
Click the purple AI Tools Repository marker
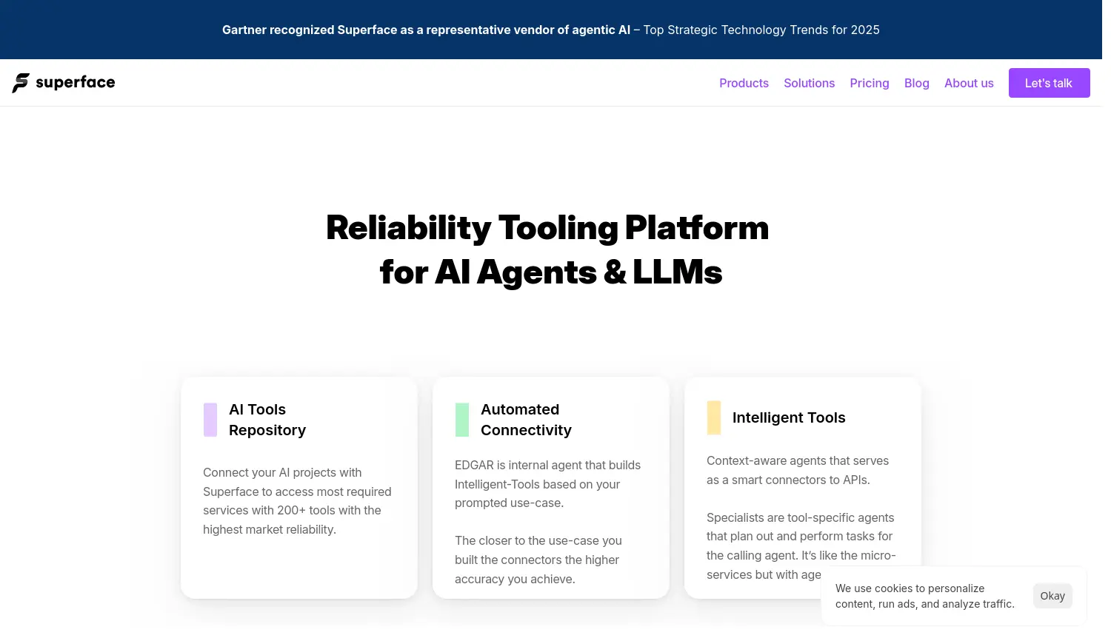click(210, 420)
